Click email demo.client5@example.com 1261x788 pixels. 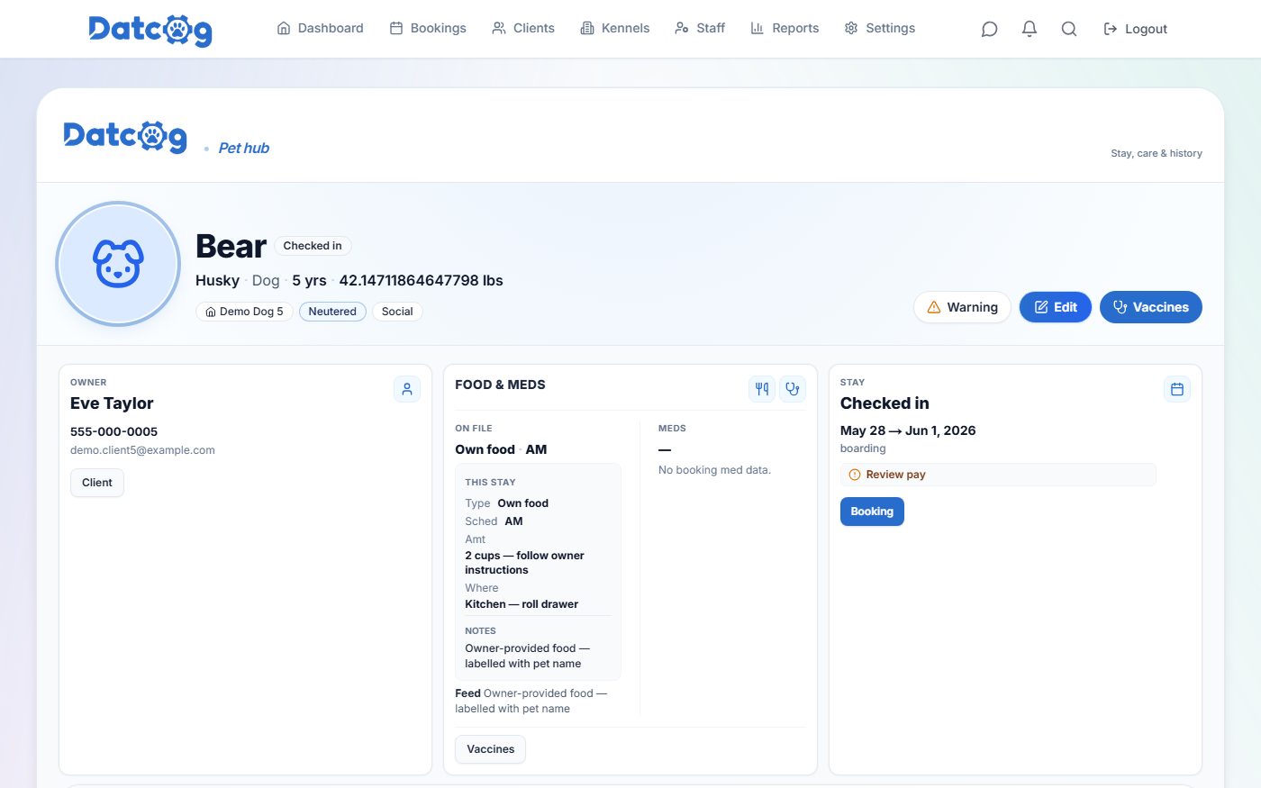(142, 450)
